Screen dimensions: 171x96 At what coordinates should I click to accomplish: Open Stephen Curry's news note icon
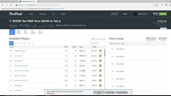click(25, 51)
